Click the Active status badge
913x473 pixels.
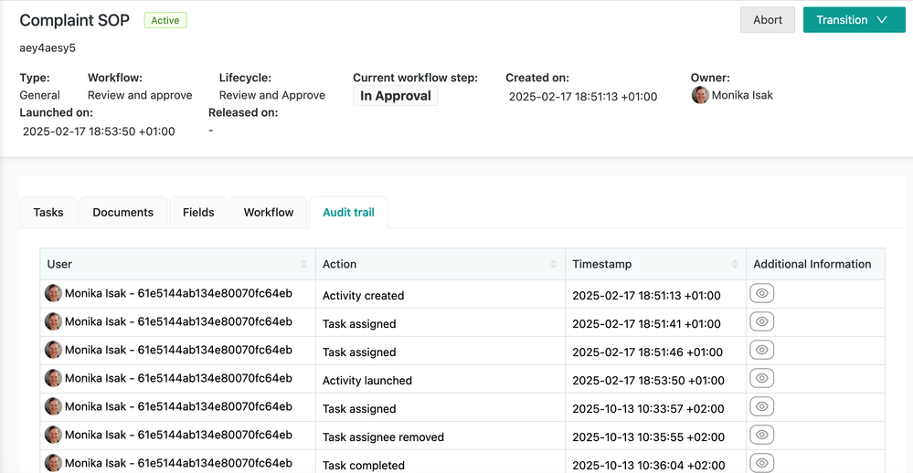[165, 20]
